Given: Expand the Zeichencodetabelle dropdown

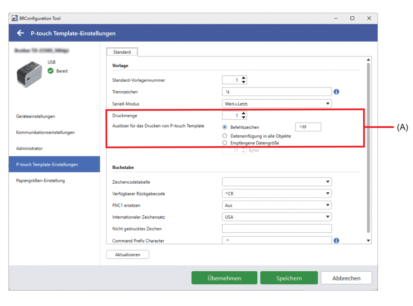Looking at the screenshot, I should click(276, 182).
